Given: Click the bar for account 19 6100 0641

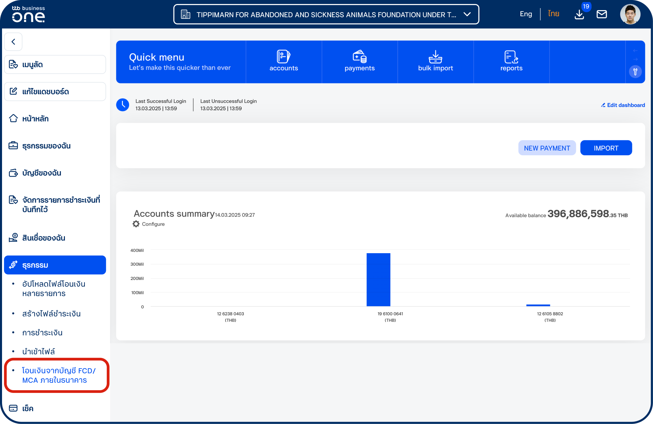Looking at the screenshot, I should pyautogui.click(x=378, y=280).
